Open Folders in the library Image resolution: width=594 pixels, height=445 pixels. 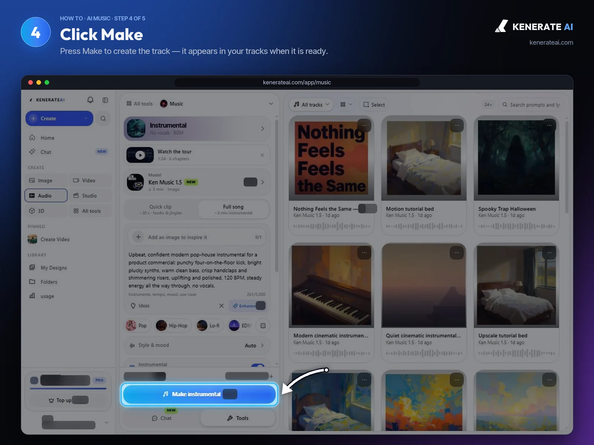(x=49, y=282)
